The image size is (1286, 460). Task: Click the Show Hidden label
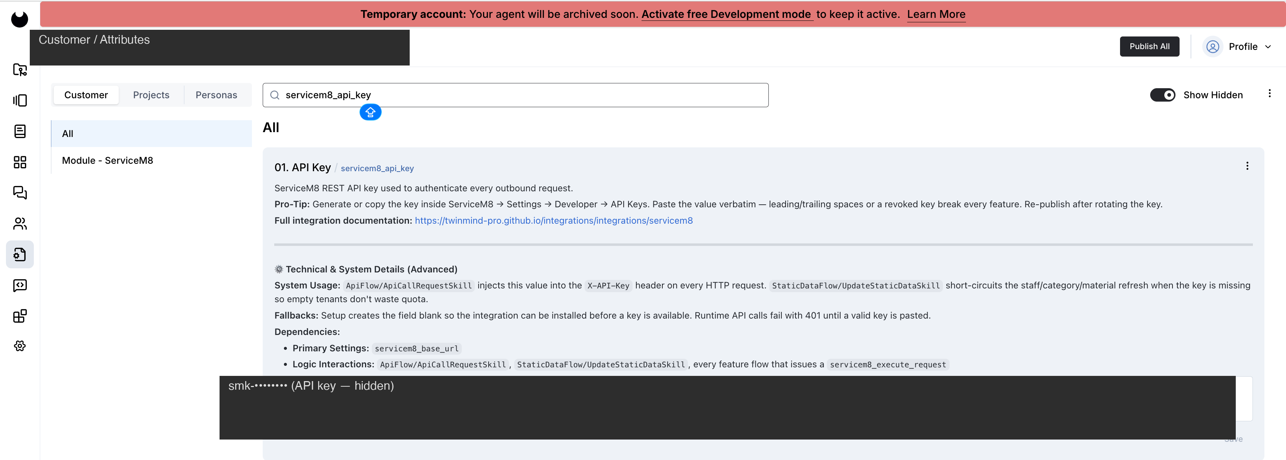1213,95
